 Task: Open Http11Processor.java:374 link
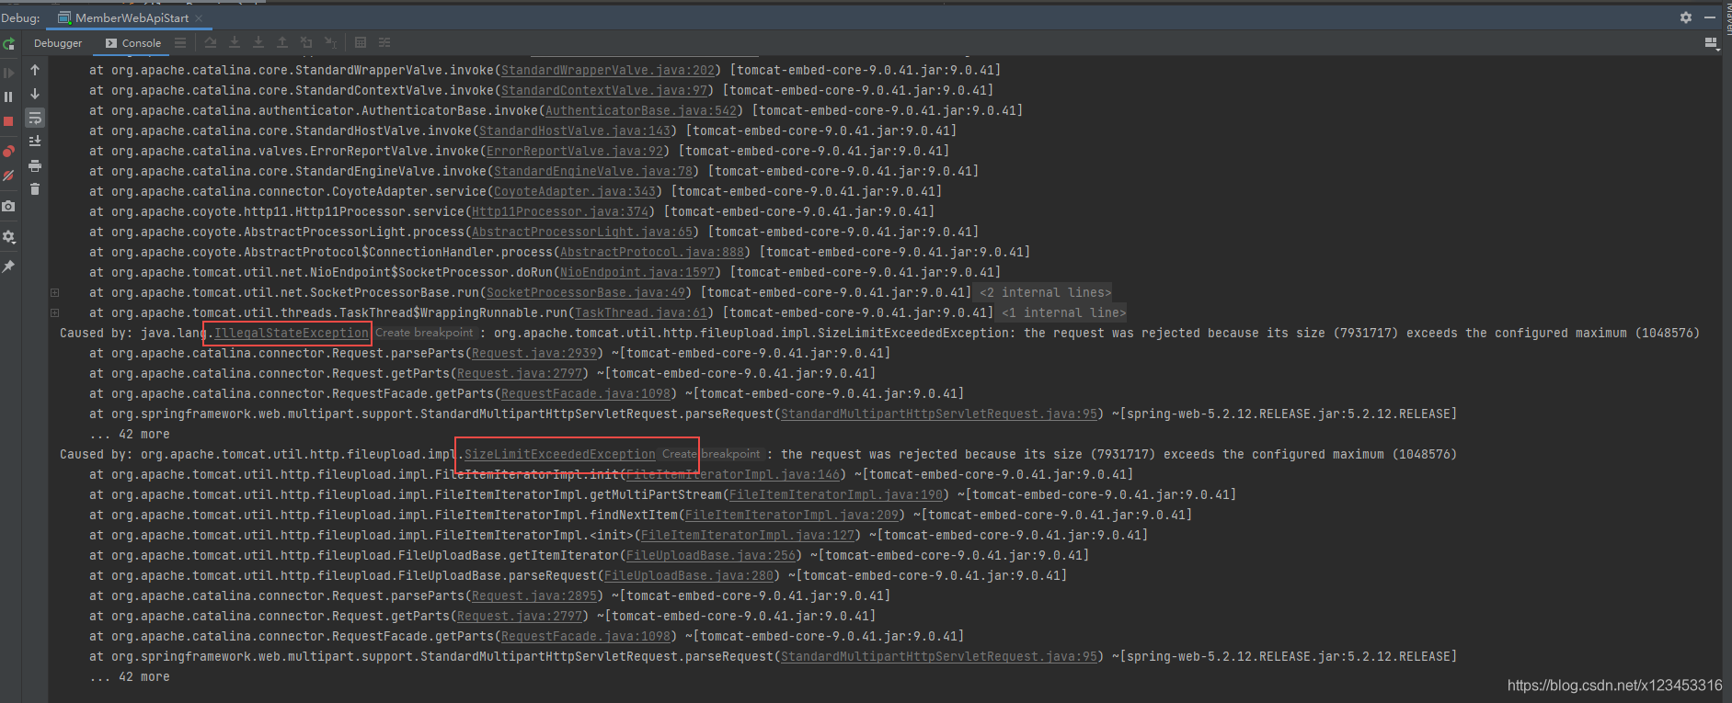click(x=560, y=211)
